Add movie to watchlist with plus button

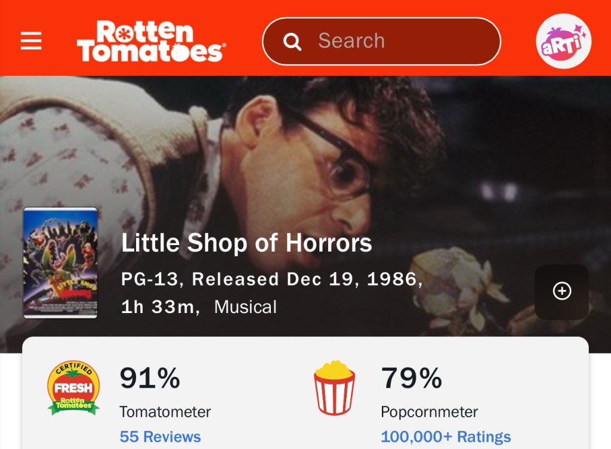coord(561,291)
